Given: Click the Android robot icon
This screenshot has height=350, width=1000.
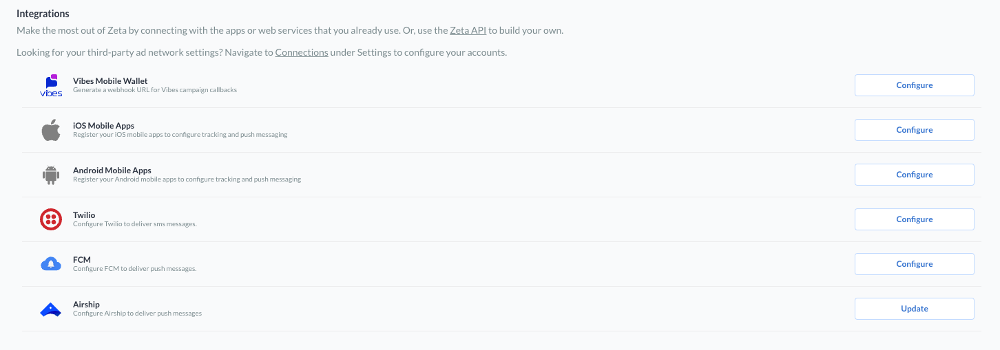Looking at the screenshot, I should click(51, 175).
